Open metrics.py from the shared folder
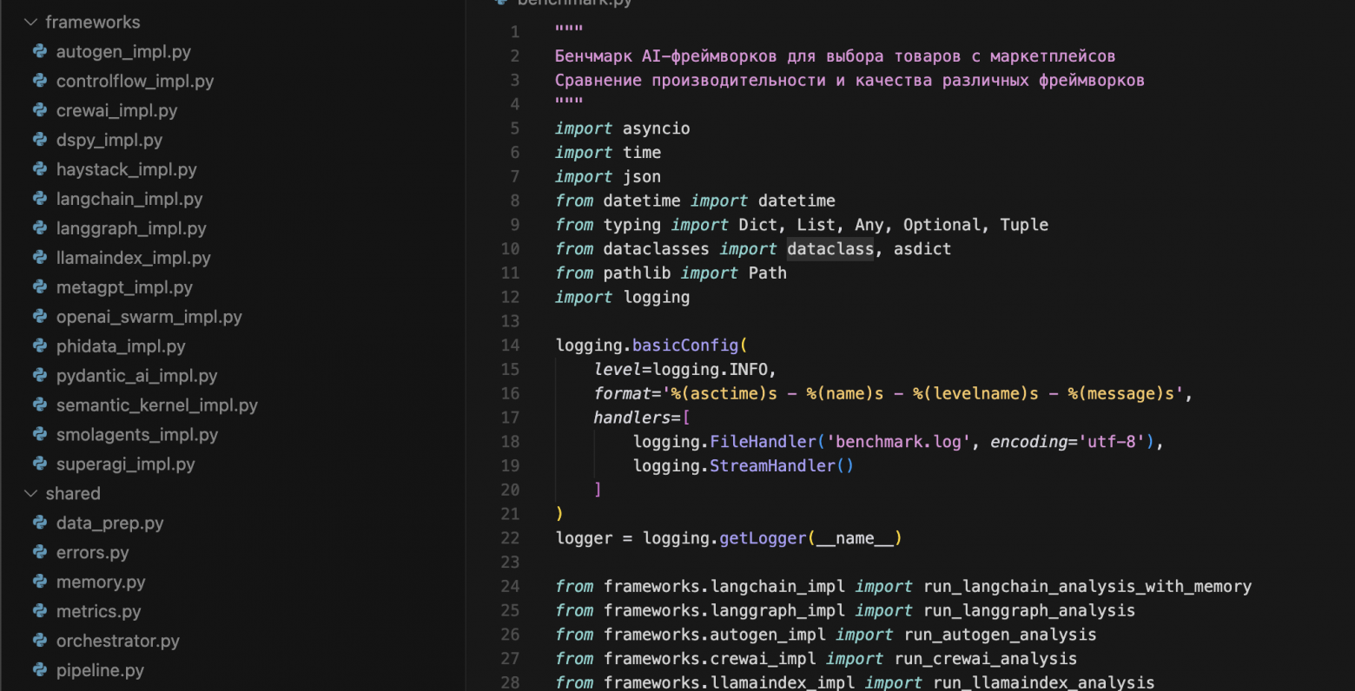The height and width of the screenshot is (691, 1355). [x=98, y=611]
